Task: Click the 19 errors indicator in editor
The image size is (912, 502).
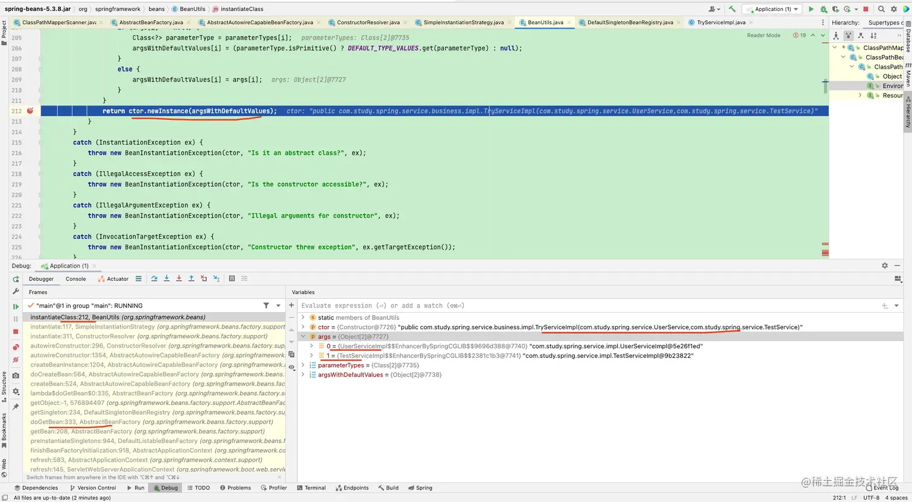Action: click(x=800, y=36)
